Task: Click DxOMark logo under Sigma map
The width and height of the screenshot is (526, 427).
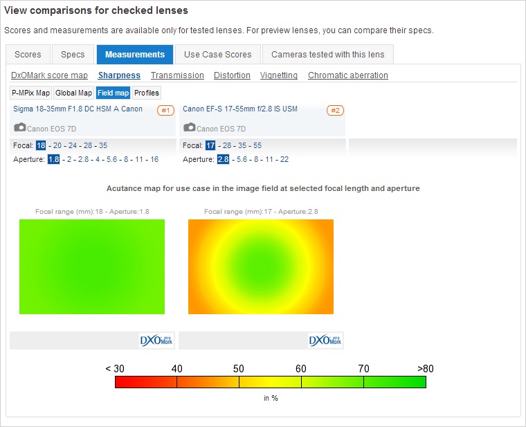Action: 156,340
